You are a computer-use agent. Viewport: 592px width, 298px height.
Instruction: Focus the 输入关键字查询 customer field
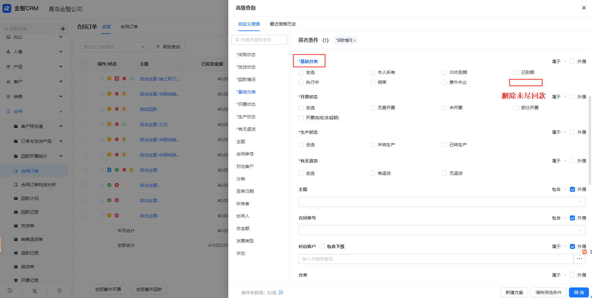436,259
